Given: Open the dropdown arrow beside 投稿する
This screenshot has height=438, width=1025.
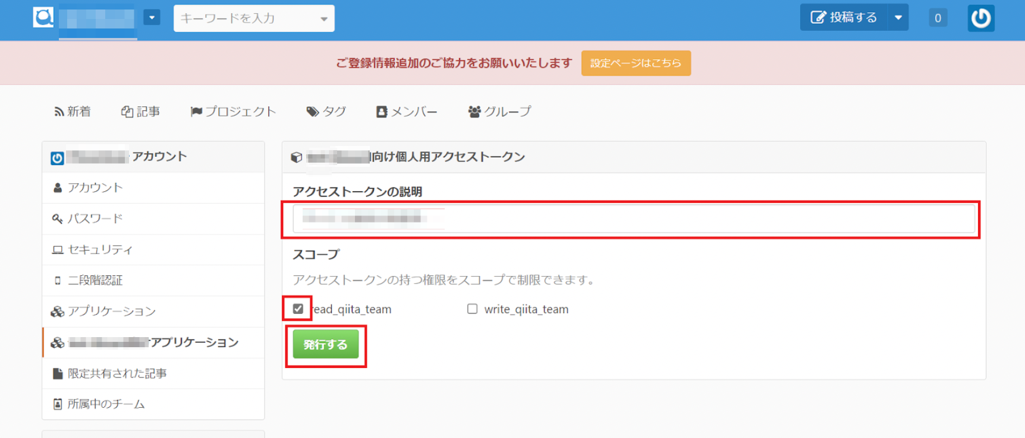Looking at the screenshot, I should coord(898,18).
